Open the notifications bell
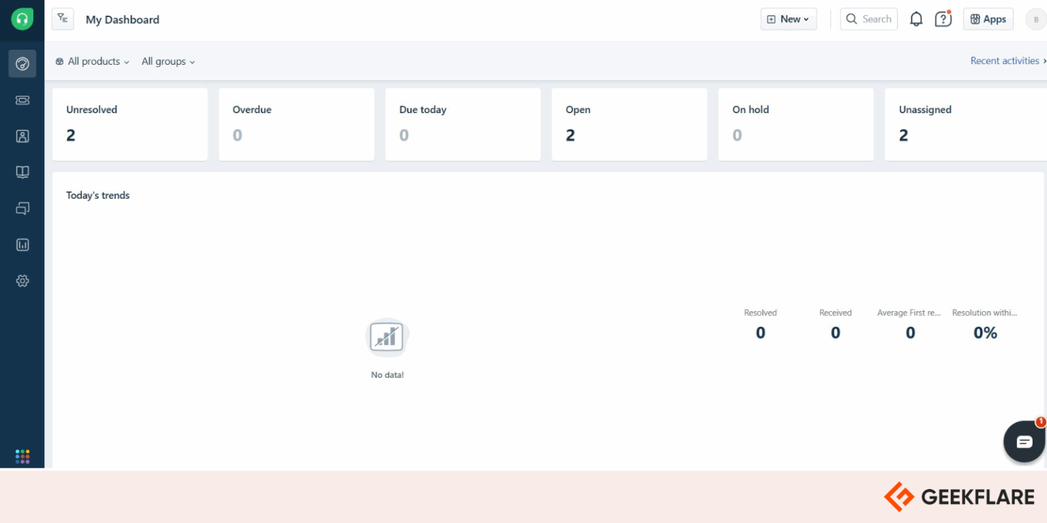 pyautogui.click(x=916, y=18)
